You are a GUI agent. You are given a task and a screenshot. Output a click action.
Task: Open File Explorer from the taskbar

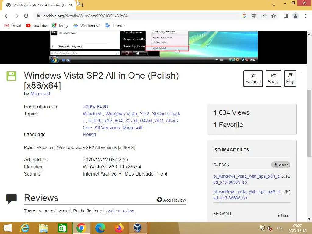coord(43,228)
